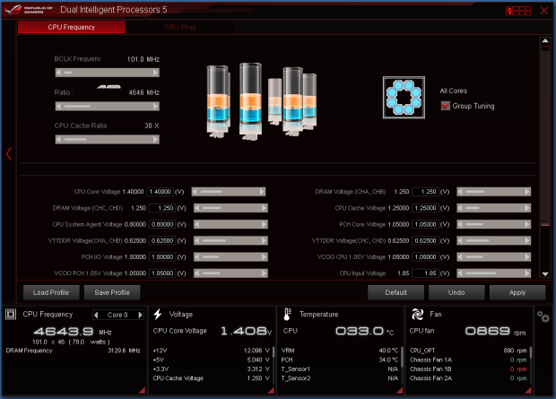Click the CPU Cache Voltage input field
The height and width of the screenshot is (399, 556).
(x=425, y=208)
